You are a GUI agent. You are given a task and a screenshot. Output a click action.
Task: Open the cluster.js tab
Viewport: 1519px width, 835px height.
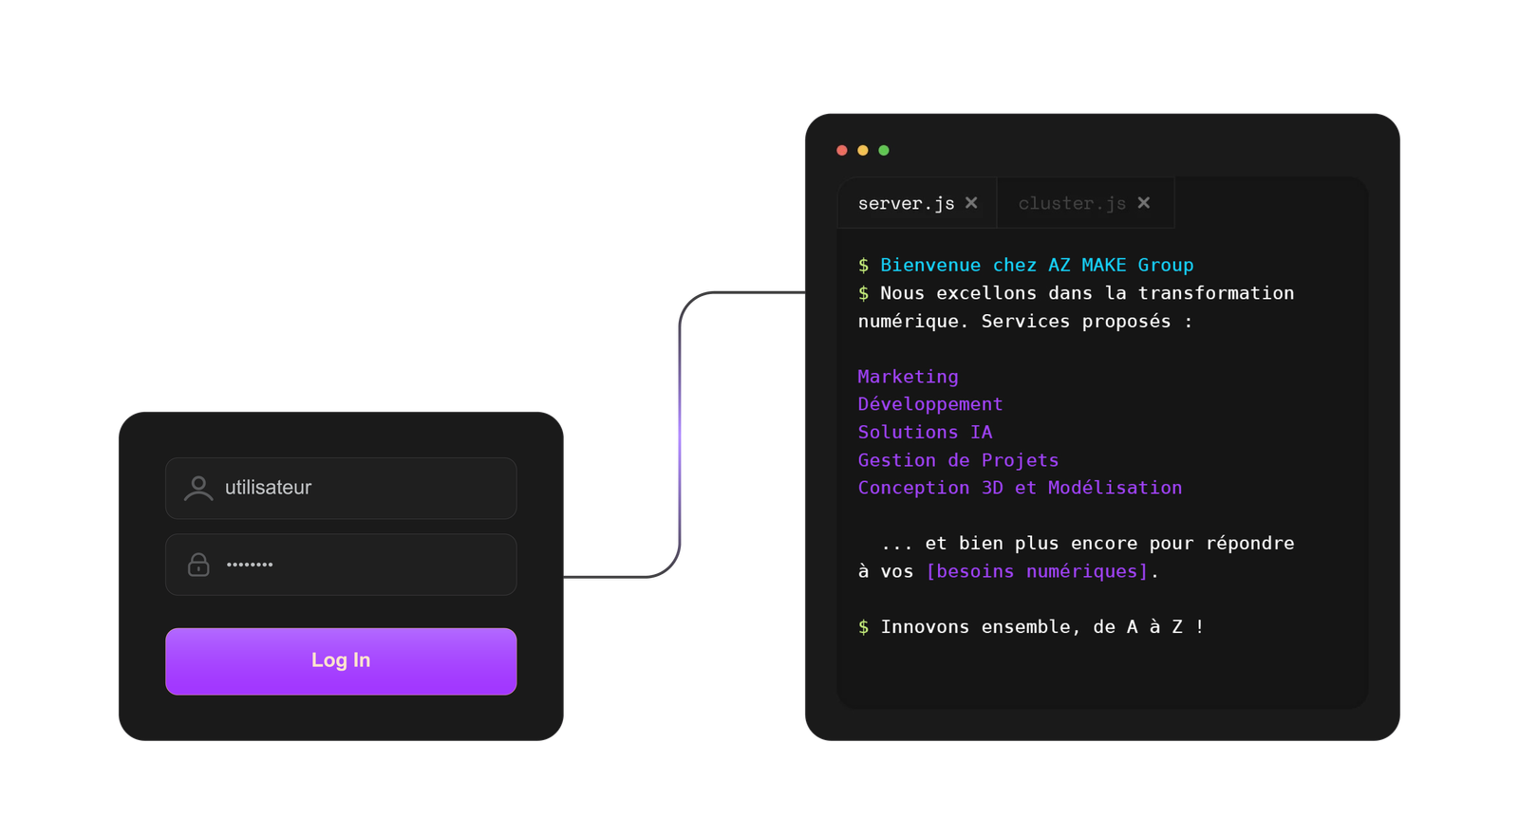pyautogui.click(x=1072, y=204)
